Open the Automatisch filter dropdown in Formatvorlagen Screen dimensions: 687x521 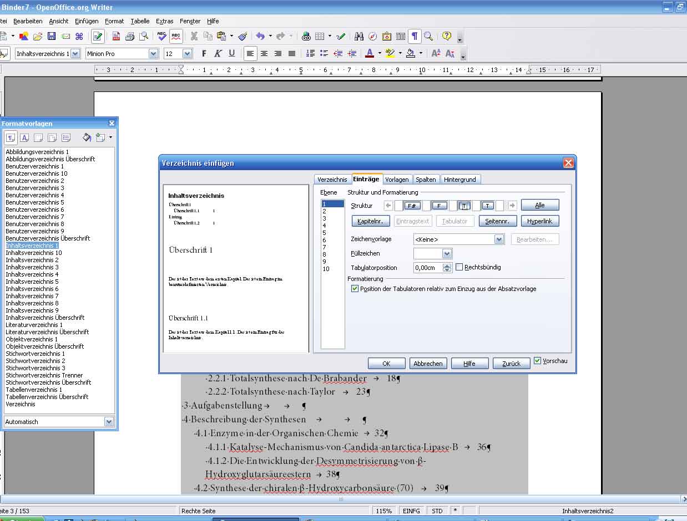click(109, 422)
